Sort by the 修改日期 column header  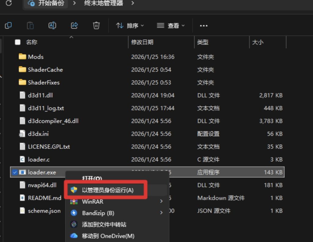coord(142,42)
